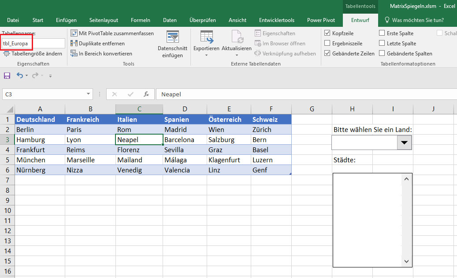Image resolution: width=457 pixels, height=278 pixels.
Task: Click the Exportieren table icon
Action: click(x=207, y=37)
